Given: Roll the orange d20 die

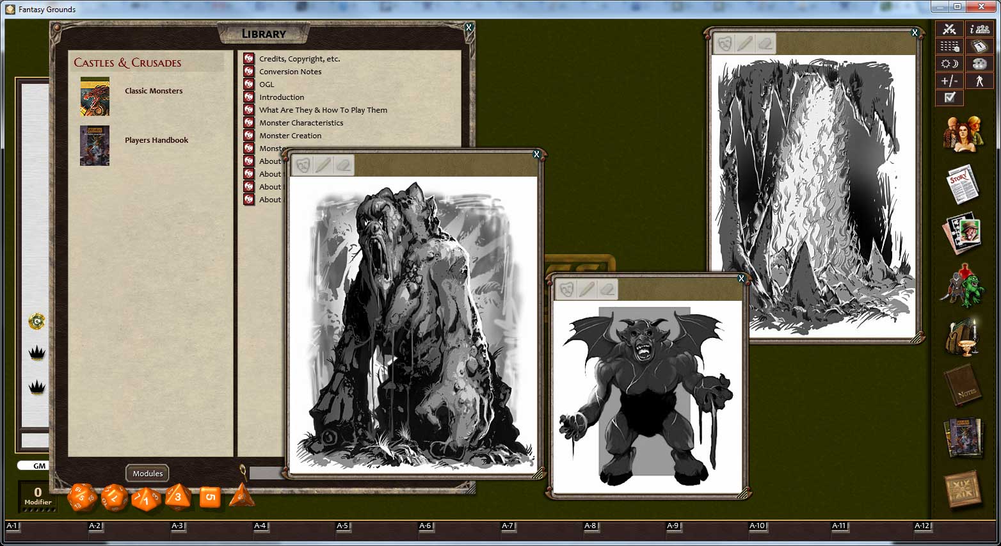Looking at the screenshot, I should point(82,498).
